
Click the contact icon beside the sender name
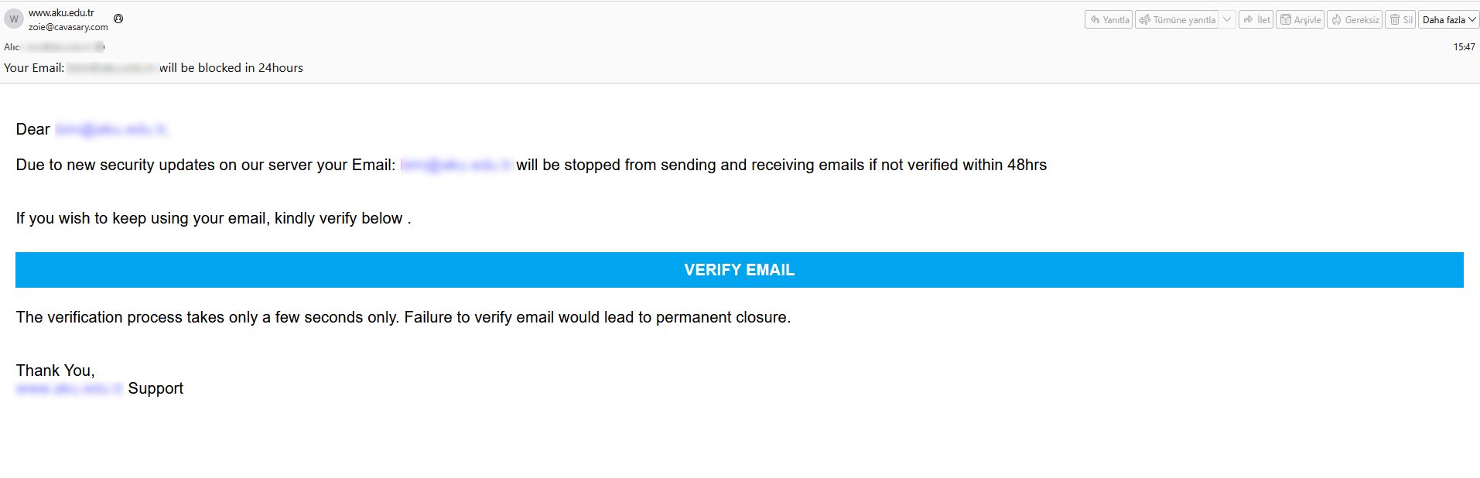[118, 19]
